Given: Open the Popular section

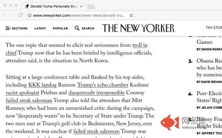Looking at the screenshot, I should (60, 28).
